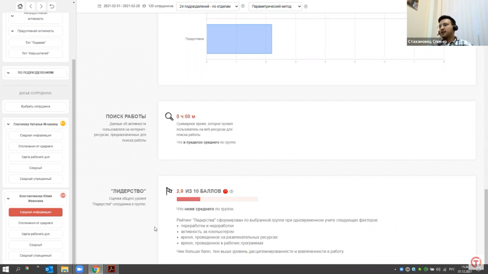Click the taskbar clock showing 07.12.2021
The image size is (488, 274).
point(465,269)
